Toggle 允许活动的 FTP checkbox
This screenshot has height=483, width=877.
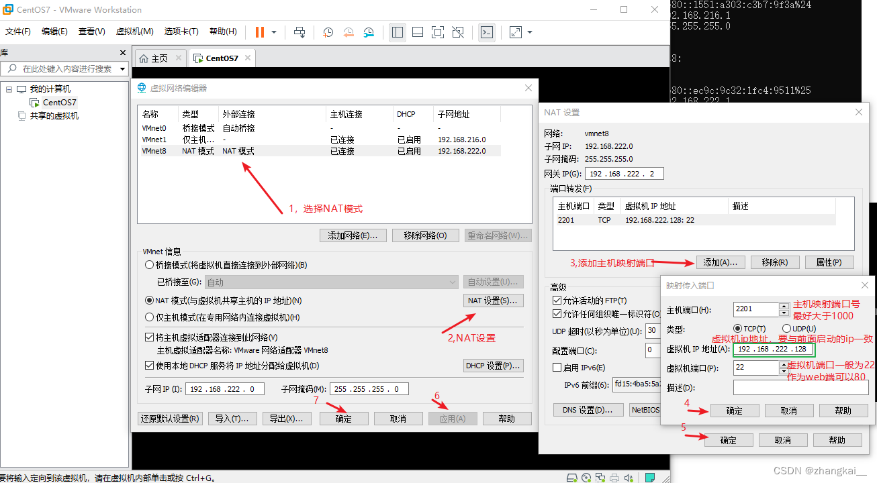[x=557, y=301]
